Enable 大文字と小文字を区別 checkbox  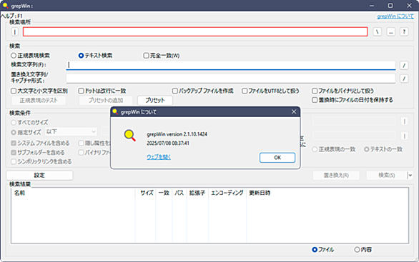39,91
